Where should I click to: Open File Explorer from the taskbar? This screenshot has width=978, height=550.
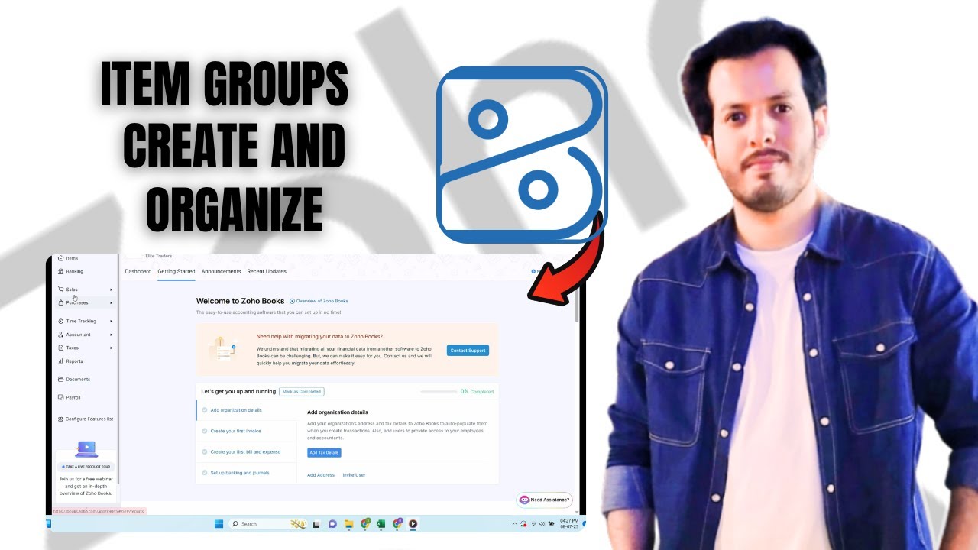[x=348, y=524]
